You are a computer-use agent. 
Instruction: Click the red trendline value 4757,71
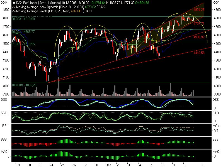point(199,24)
